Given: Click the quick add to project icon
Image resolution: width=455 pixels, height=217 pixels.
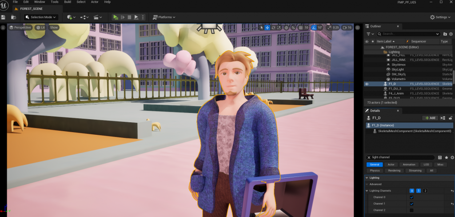Looking at the screenshot, I should click(x=71, y=17).
